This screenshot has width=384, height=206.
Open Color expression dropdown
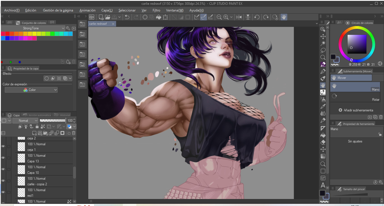(x=31, y=90)
